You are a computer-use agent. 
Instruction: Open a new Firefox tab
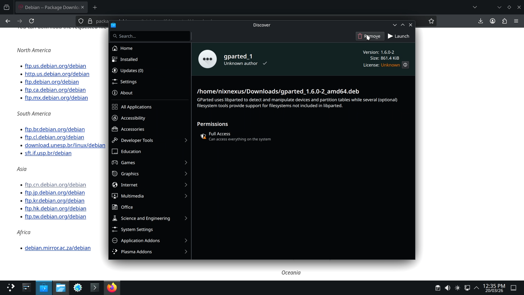click(95, 7)
